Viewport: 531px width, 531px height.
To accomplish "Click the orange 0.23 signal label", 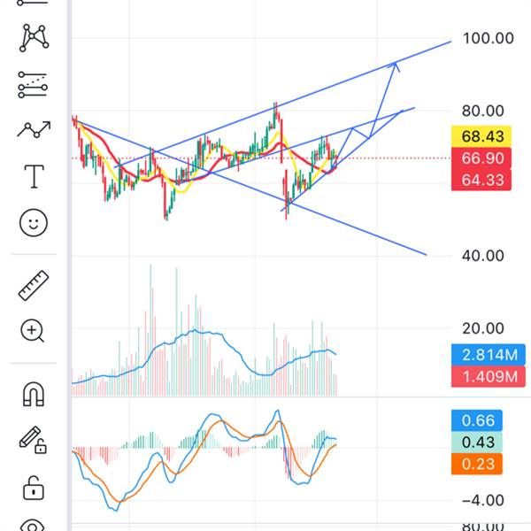I will tap(477, 464).
